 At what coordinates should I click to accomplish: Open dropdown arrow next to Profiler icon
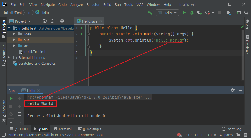point(213,13)
